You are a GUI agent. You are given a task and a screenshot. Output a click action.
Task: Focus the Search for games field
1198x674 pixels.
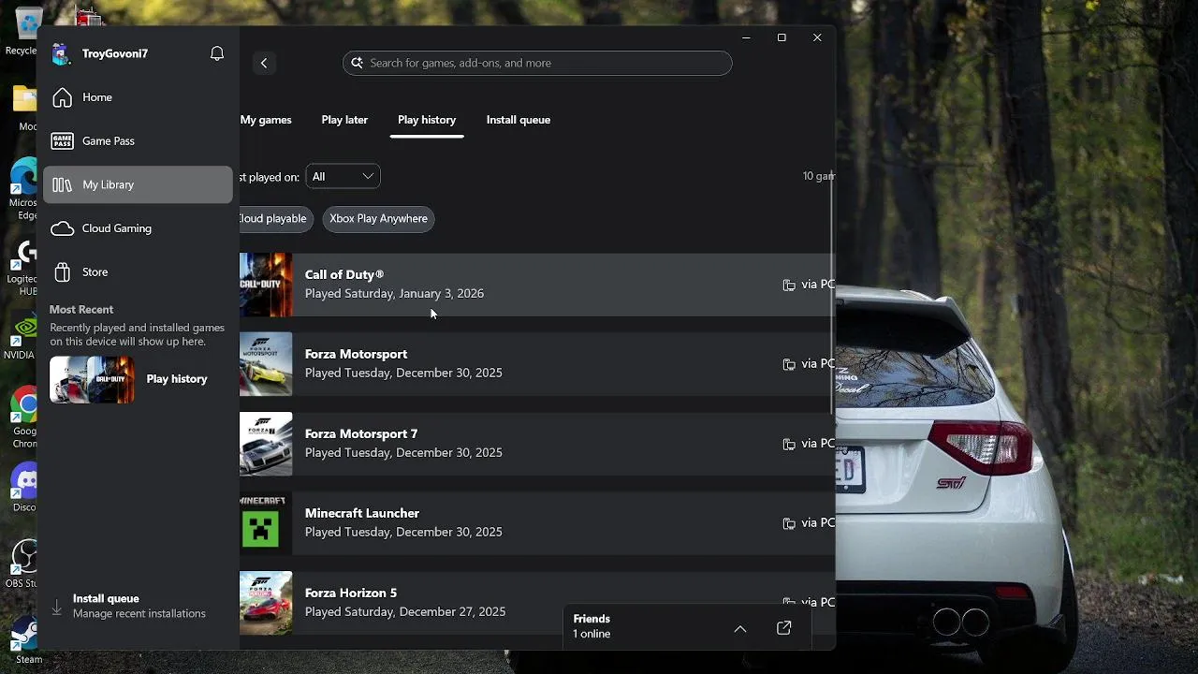(x=537, y=63)
